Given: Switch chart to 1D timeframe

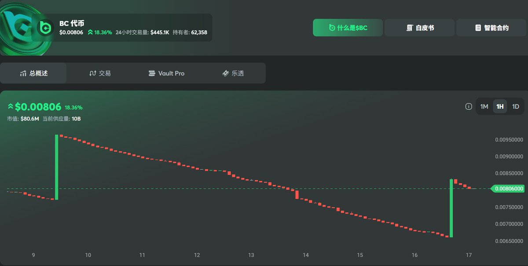Looking at the screenshot, I should tap(516, 106).
